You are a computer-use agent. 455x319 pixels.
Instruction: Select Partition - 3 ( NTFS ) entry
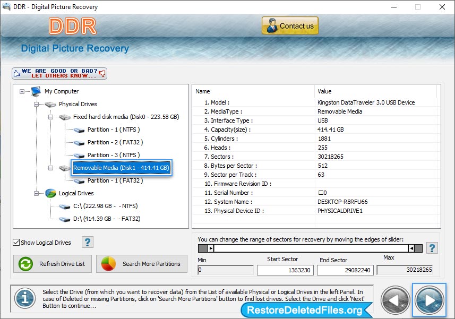[114, 155]
